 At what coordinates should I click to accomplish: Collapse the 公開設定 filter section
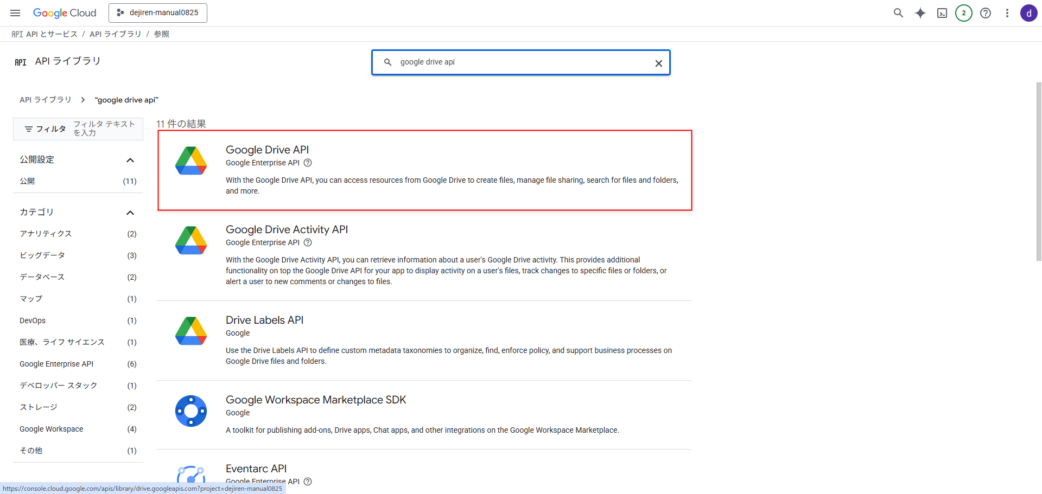[130, 160]
